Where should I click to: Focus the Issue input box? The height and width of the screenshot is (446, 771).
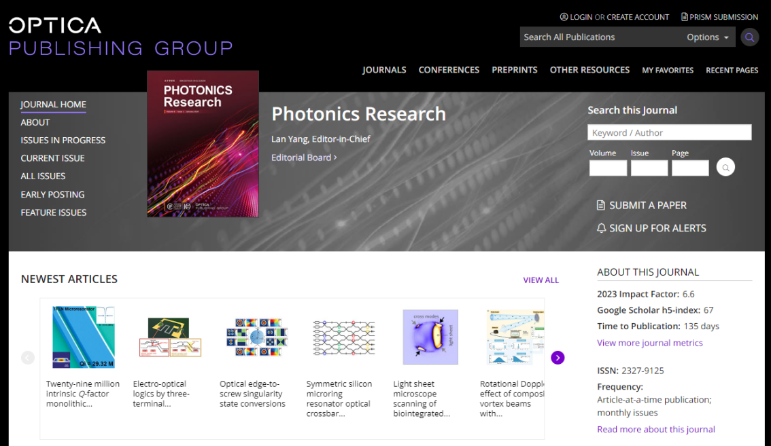tap(649, 168)
